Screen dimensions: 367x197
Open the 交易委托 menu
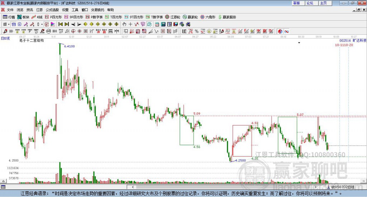point(97,10)
